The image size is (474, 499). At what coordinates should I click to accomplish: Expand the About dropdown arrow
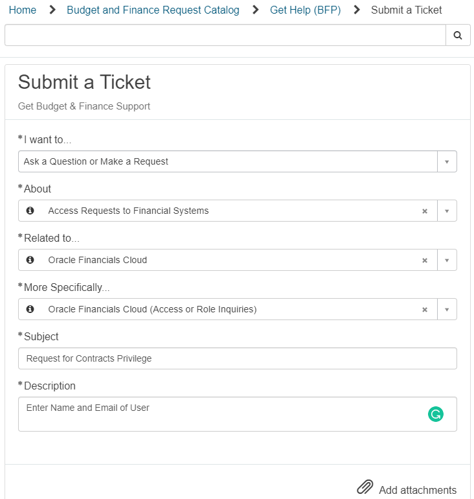(447, 211)
